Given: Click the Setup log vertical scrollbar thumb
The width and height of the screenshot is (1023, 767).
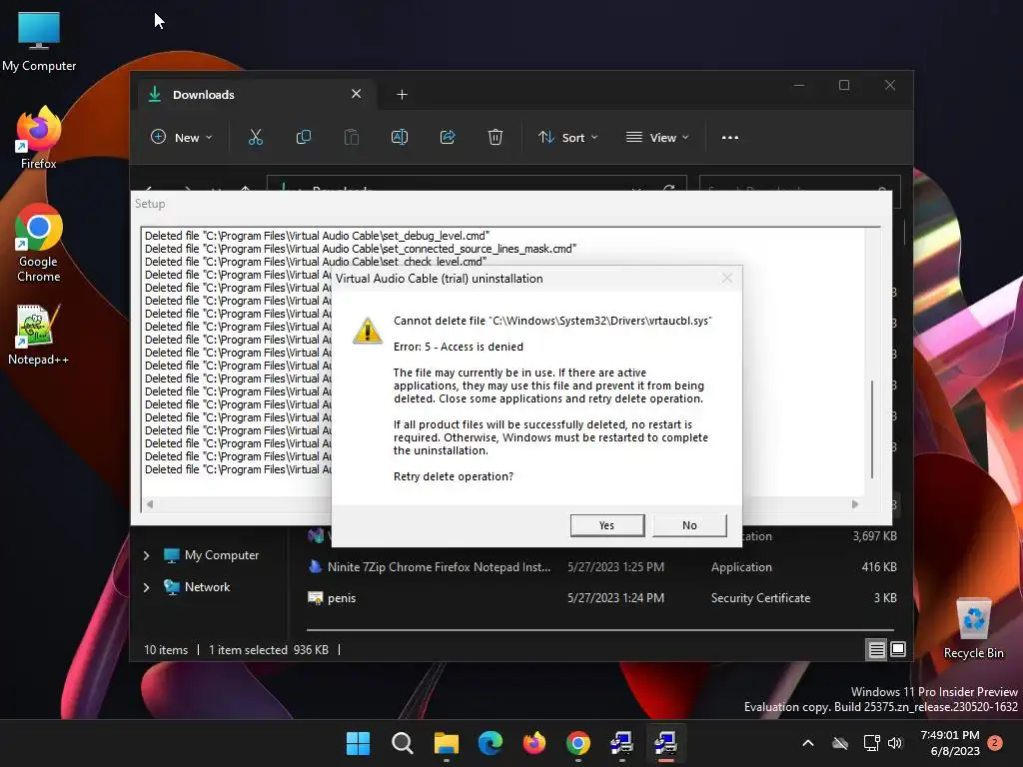Looking at the screenshot, I should point(872,429).
